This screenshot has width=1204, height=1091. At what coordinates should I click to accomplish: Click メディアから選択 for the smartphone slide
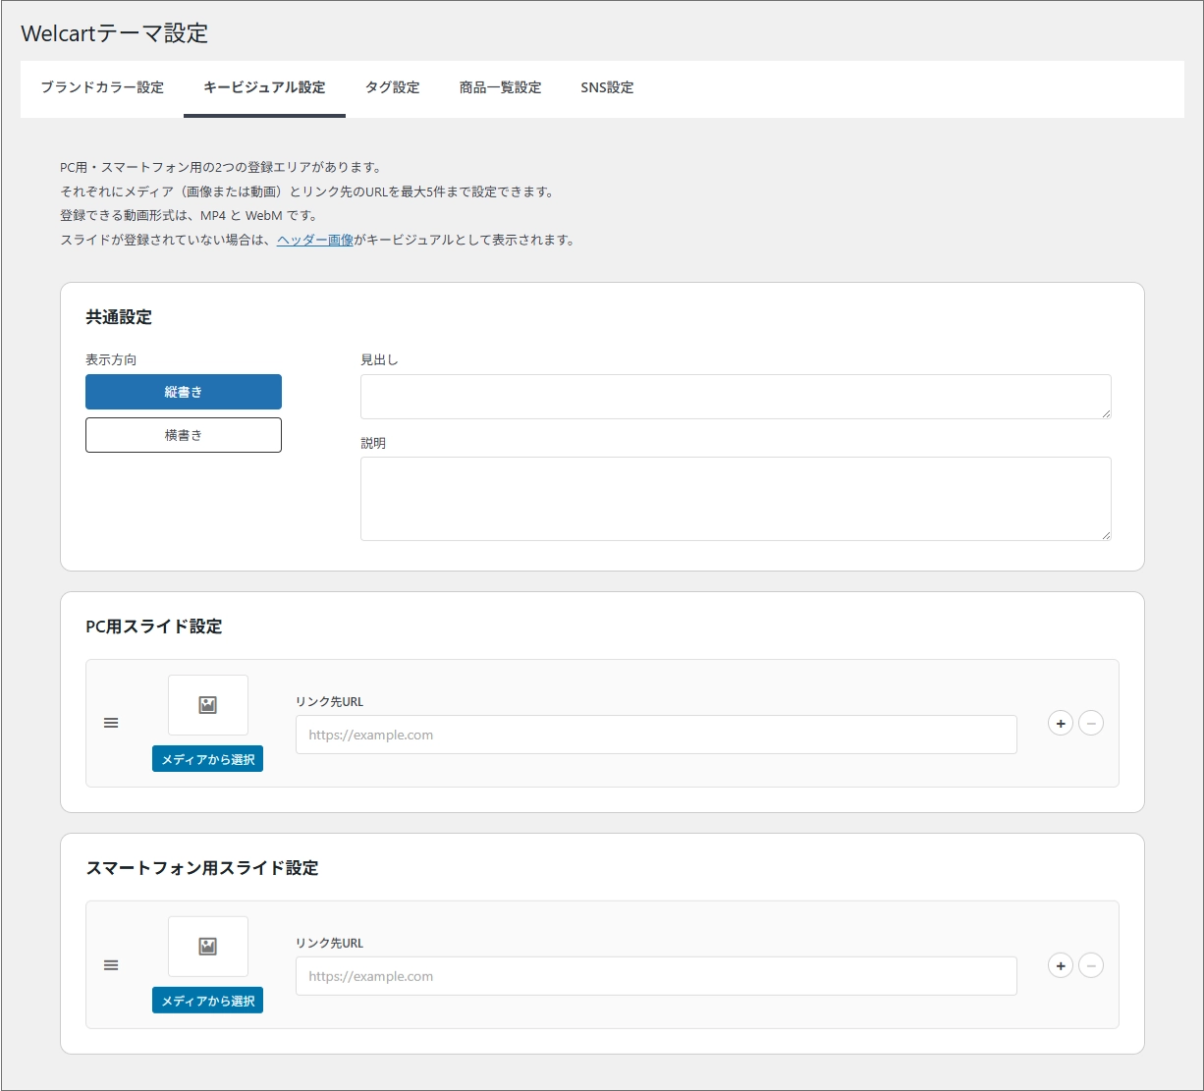pyautogui.click(x=207, y=1000)
